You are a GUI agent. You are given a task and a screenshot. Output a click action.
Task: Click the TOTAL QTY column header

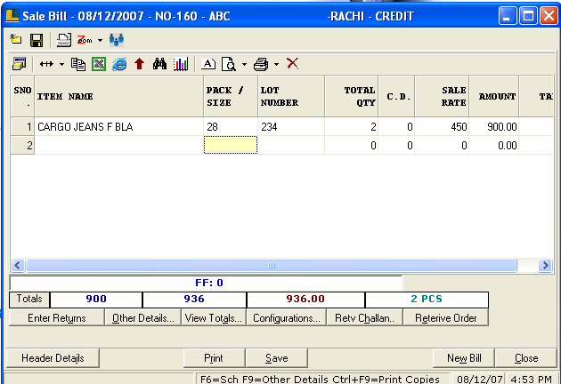tap(352, 97)
